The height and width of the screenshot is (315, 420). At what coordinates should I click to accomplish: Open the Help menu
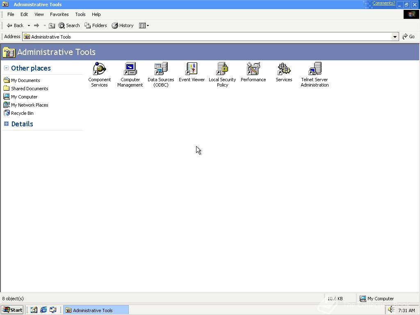(96, 14)
